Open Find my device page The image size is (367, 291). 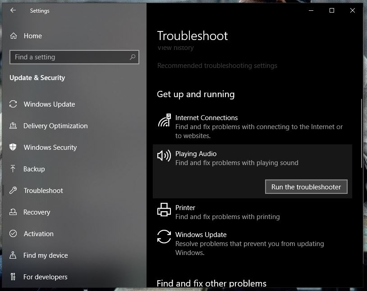[x=46, y=255]
